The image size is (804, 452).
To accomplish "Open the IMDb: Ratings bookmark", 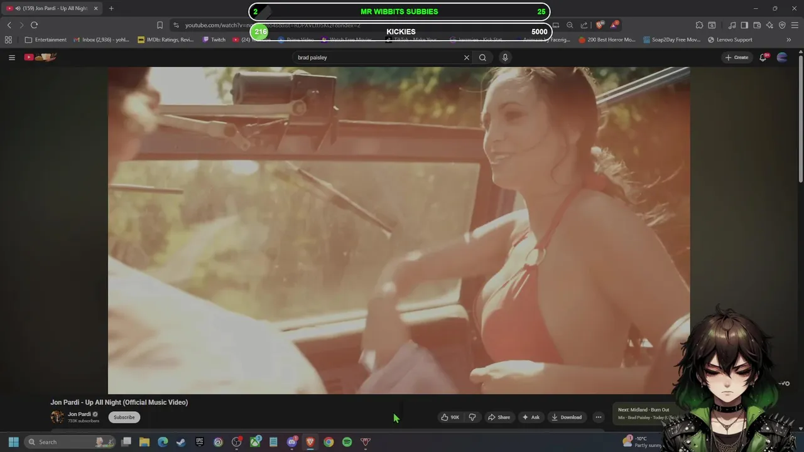I will (x=165, y=40).
